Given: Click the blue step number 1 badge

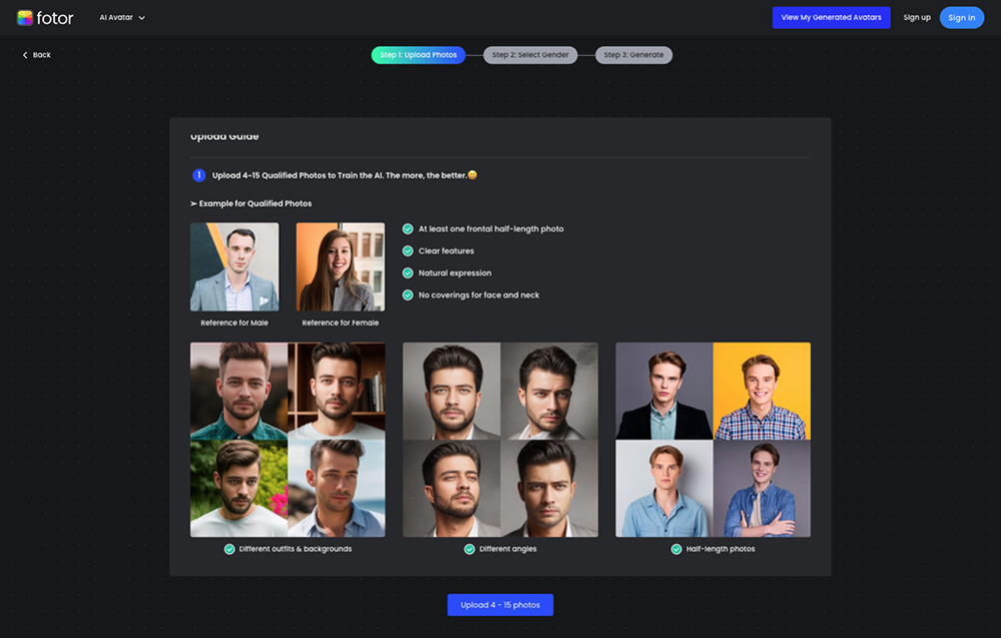Looking at the screenshot, I should [199, 175].
